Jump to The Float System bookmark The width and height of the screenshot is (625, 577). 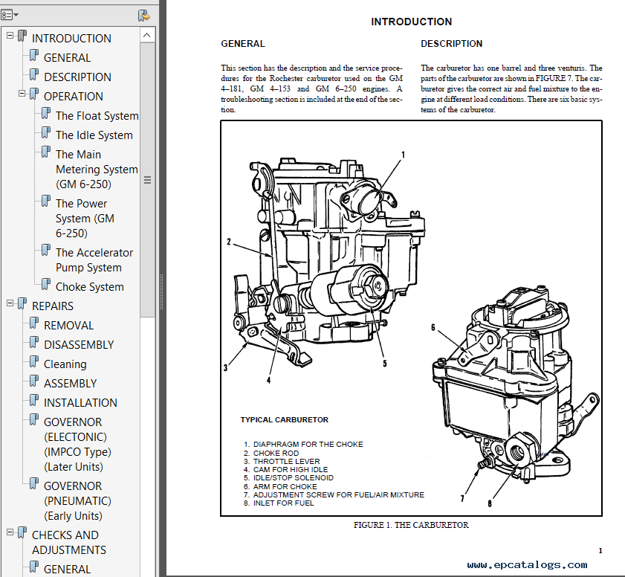[x=97, y=116]
